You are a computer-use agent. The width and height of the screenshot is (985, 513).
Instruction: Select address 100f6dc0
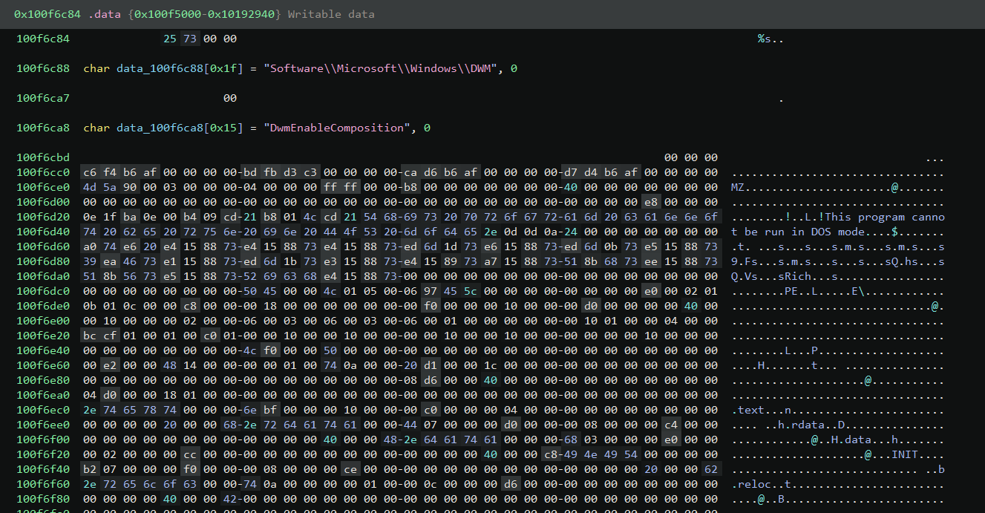point(43,291)
